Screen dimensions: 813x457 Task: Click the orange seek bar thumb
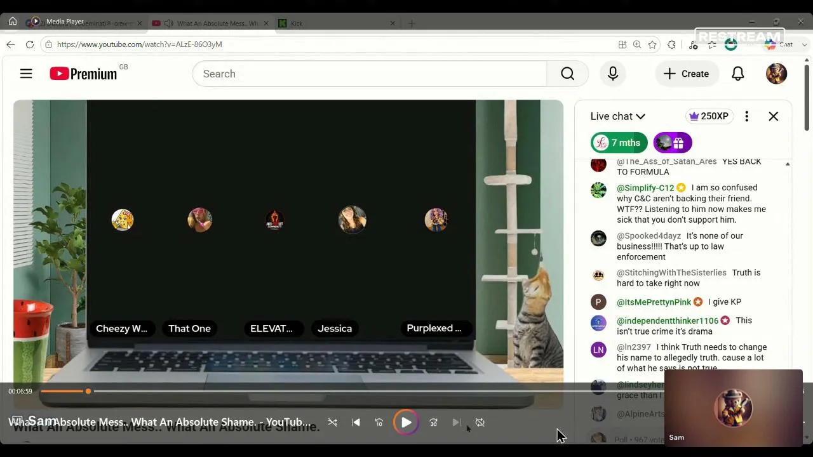point(88,391)
